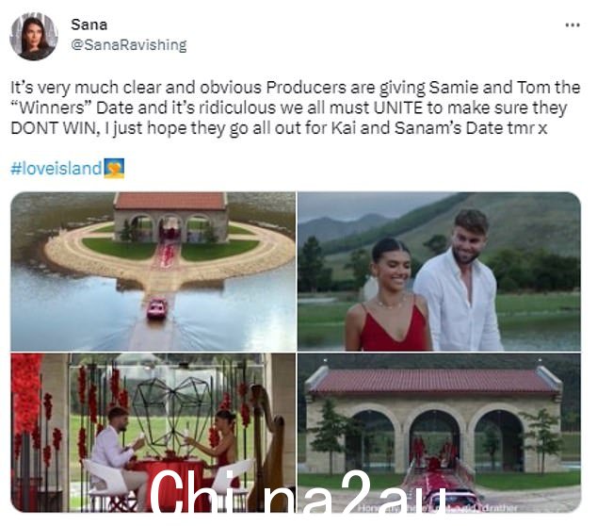Click the subtitle caption under building photo
597x526 pixels.
[x=438, y=508]
